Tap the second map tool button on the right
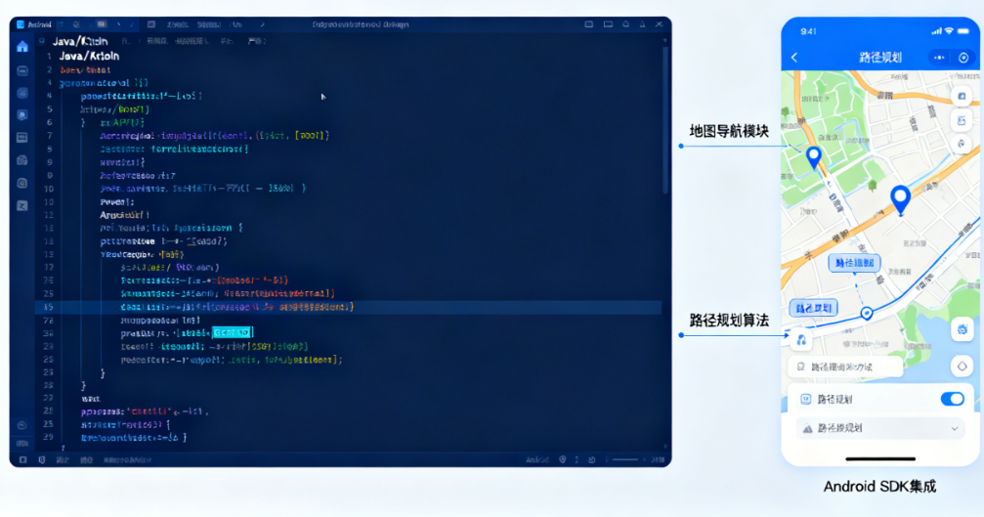Viewport: 984px width, 517px height. [x=962, y=120]
